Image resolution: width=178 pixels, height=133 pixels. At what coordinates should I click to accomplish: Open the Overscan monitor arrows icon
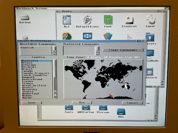coord(87,36)
